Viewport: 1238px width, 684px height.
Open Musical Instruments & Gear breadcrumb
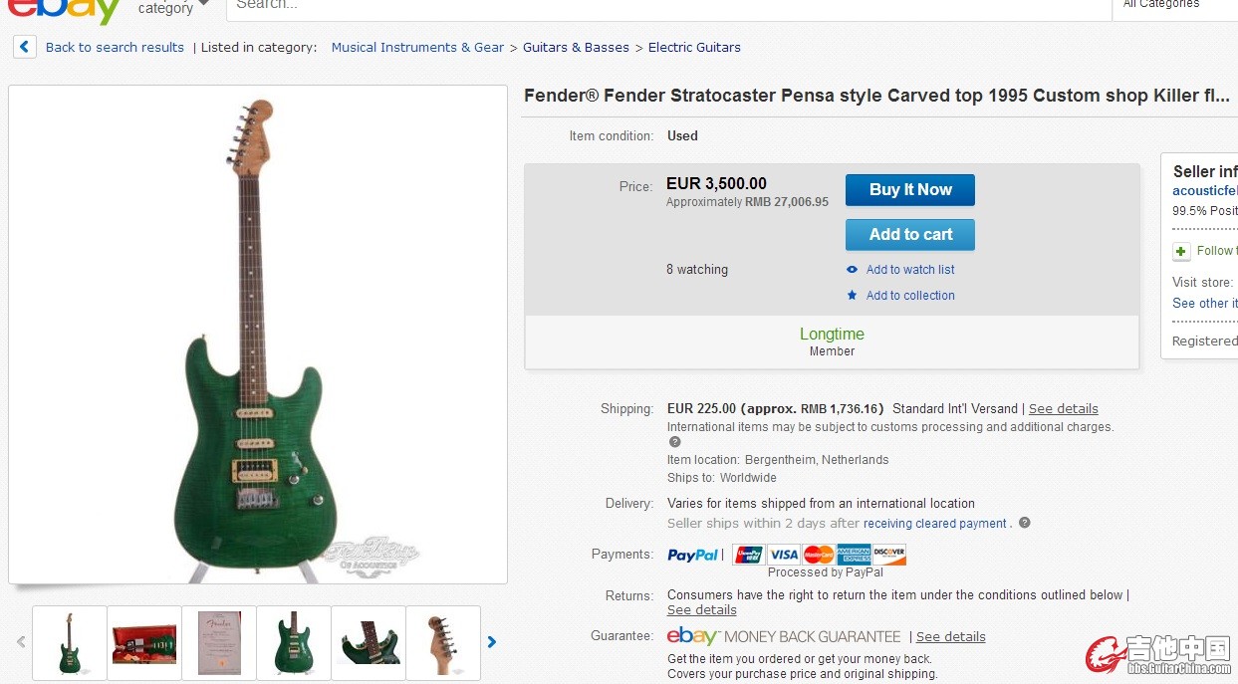[417, 47]
